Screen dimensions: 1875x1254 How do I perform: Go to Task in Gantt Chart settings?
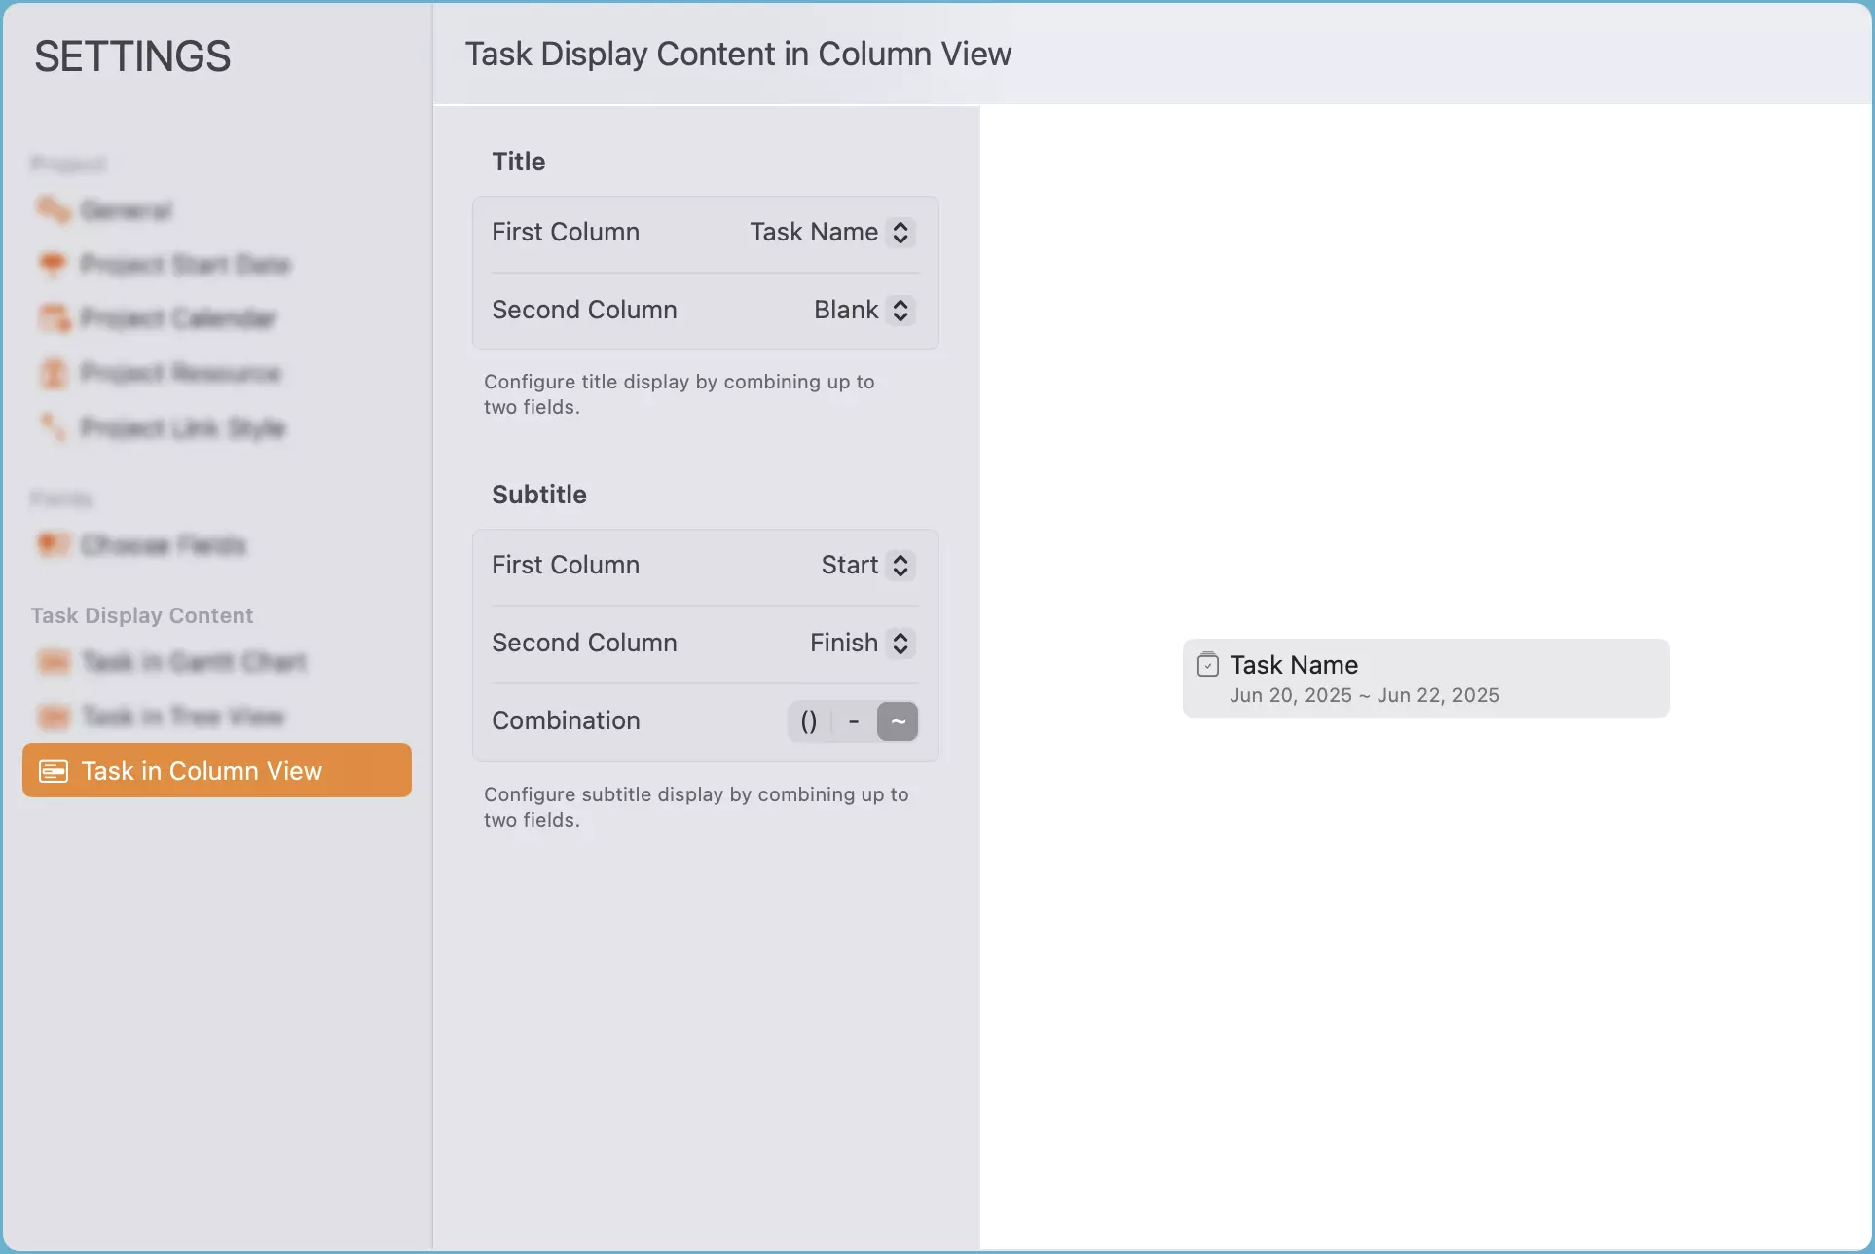pyautogui.click(x=193, y=662)
